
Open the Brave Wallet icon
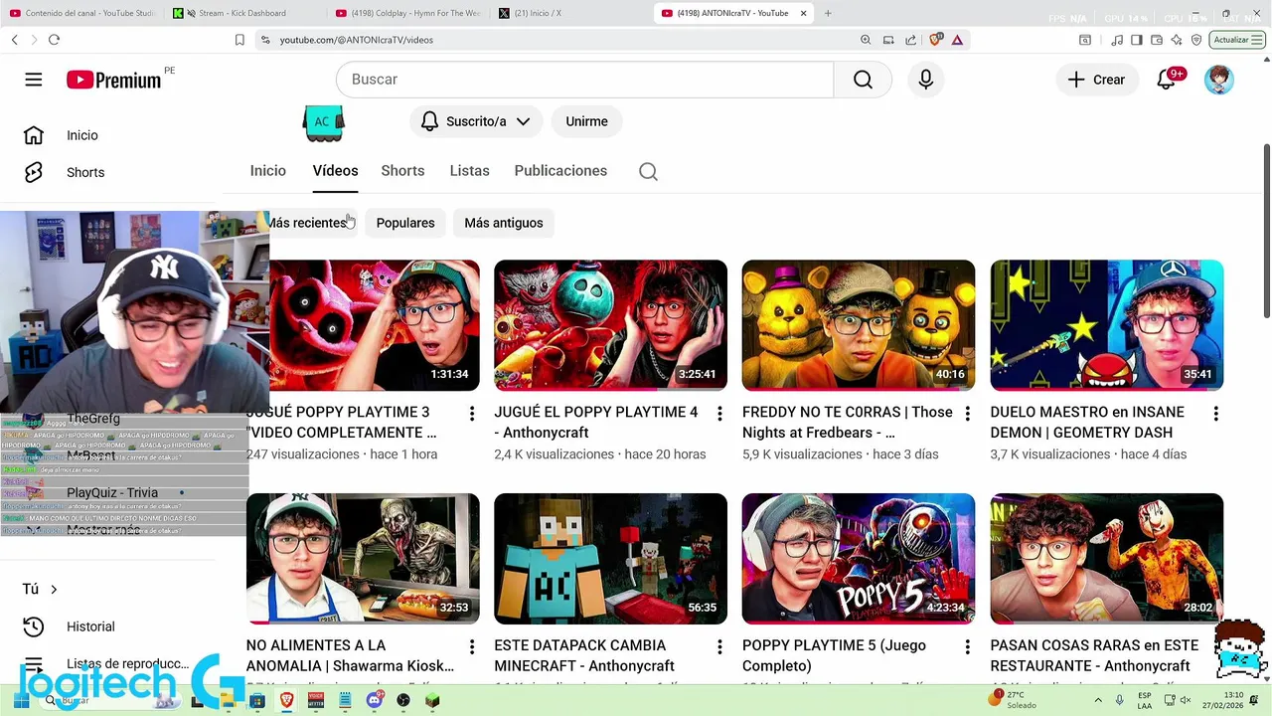pyautogui.click(x=1157, y=40)
